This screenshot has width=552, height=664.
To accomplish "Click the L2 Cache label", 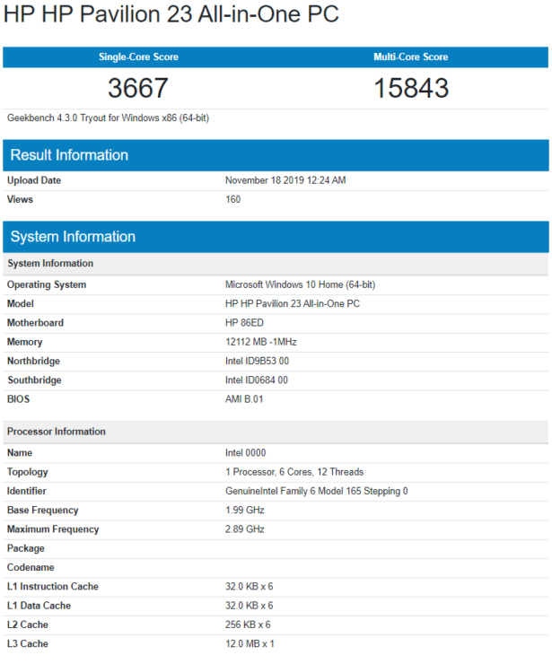I will coord(28,625).
